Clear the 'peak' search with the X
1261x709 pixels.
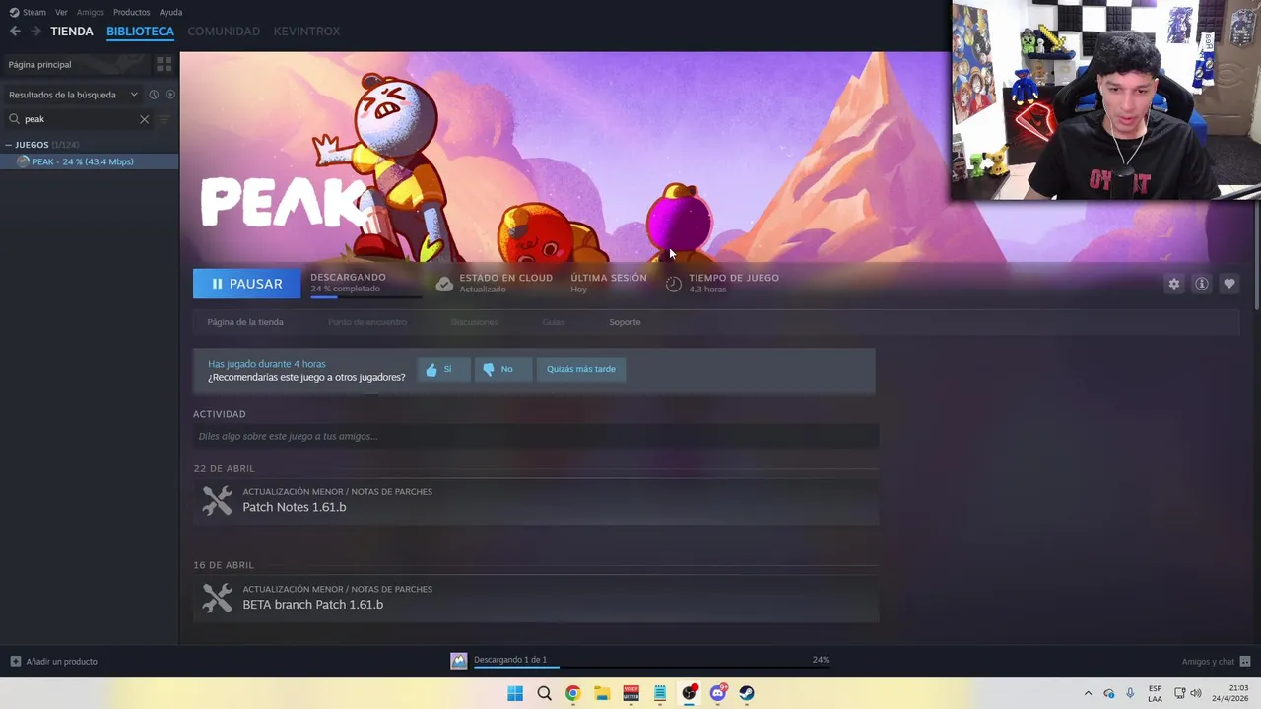(144, 119)
